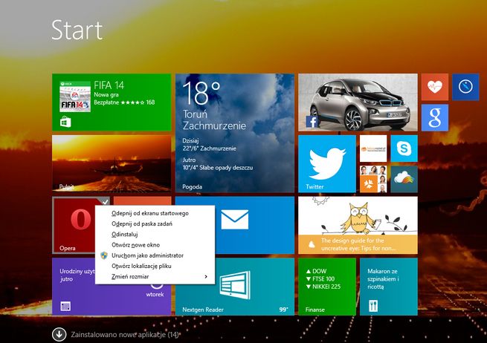Launch the Twitter tile
The image size is (487, 343).
coord(327,164)
